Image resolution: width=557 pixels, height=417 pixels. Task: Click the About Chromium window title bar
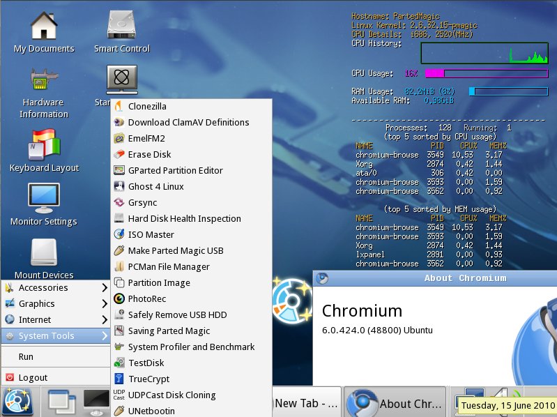[435, 278]
